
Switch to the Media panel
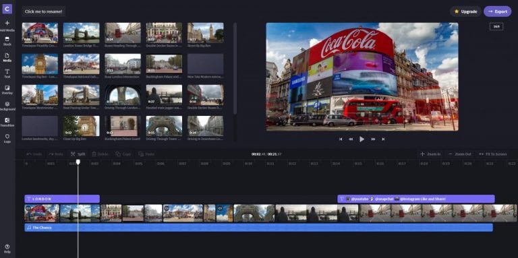[7, 57]
